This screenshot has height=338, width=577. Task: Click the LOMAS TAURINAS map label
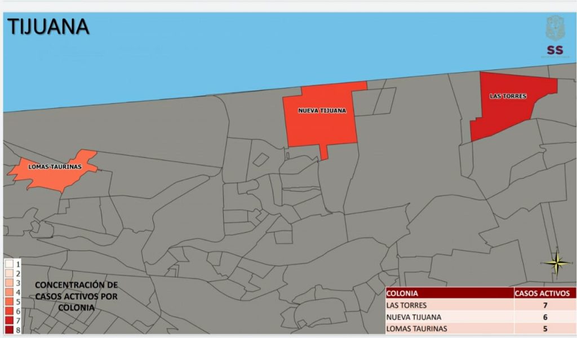(x=55, y=167)
